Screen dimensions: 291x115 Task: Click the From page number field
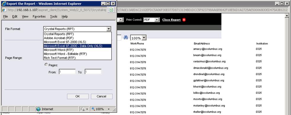click(67, 72)
